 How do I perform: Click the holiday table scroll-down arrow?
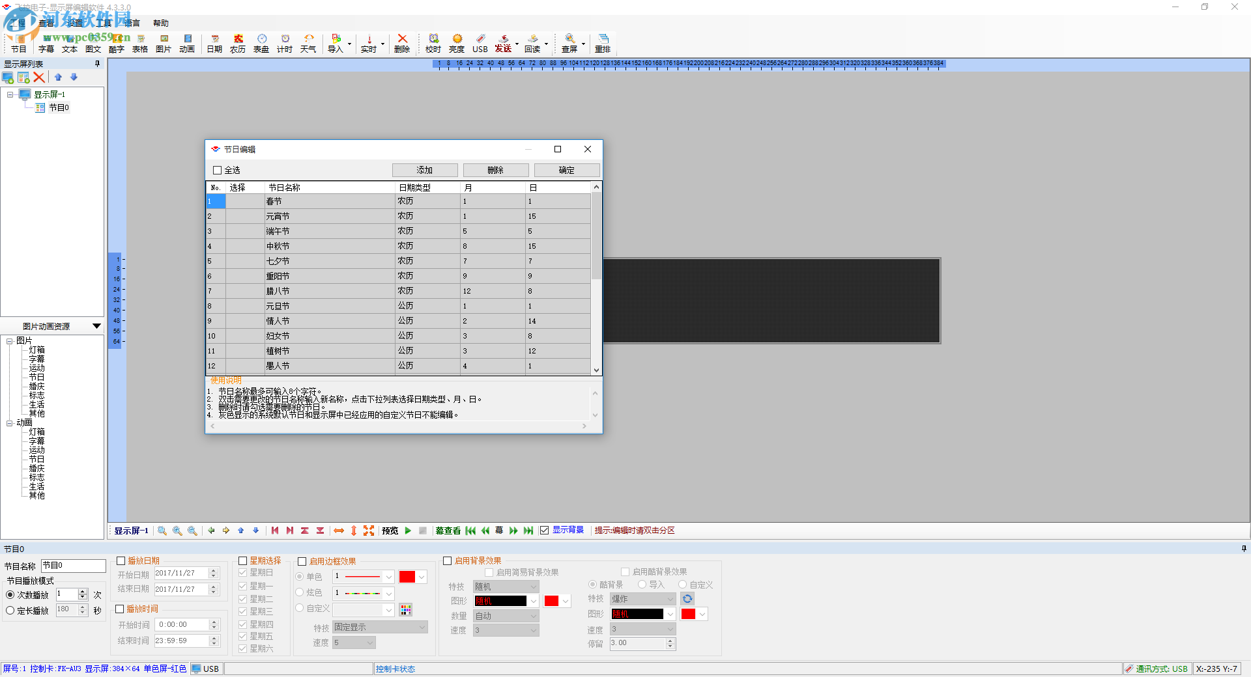[596, 370]
